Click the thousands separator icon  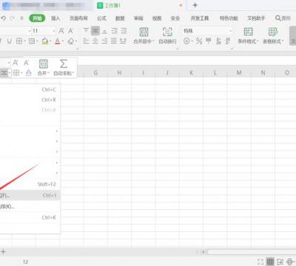(x=209, y=41)
